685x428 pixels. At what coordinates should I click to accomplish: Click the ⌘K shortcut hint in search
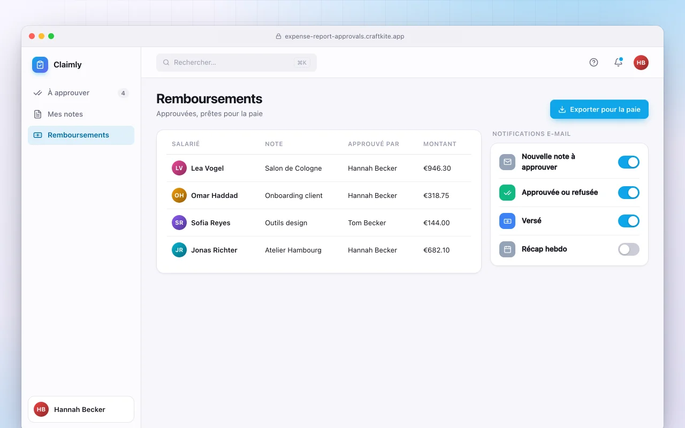point(302,63)
